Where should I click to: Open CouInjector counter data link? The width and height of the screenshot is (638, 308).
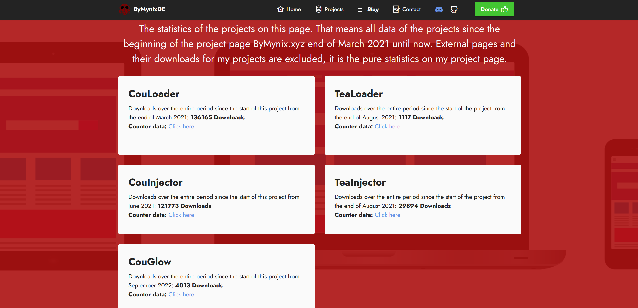(181, 215)
